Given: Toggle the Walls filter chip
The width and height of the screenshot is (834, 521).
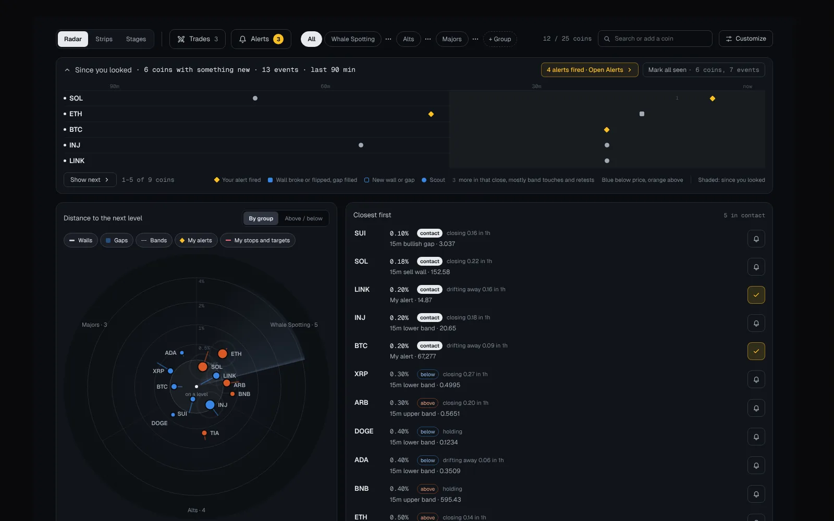Looking at the screenshot, I should [x=81, y=240].
